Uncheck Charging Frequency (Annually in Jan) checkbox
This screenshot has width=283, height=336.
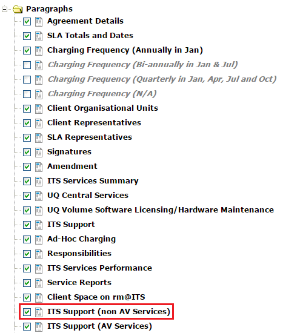[x=27, y=51]
